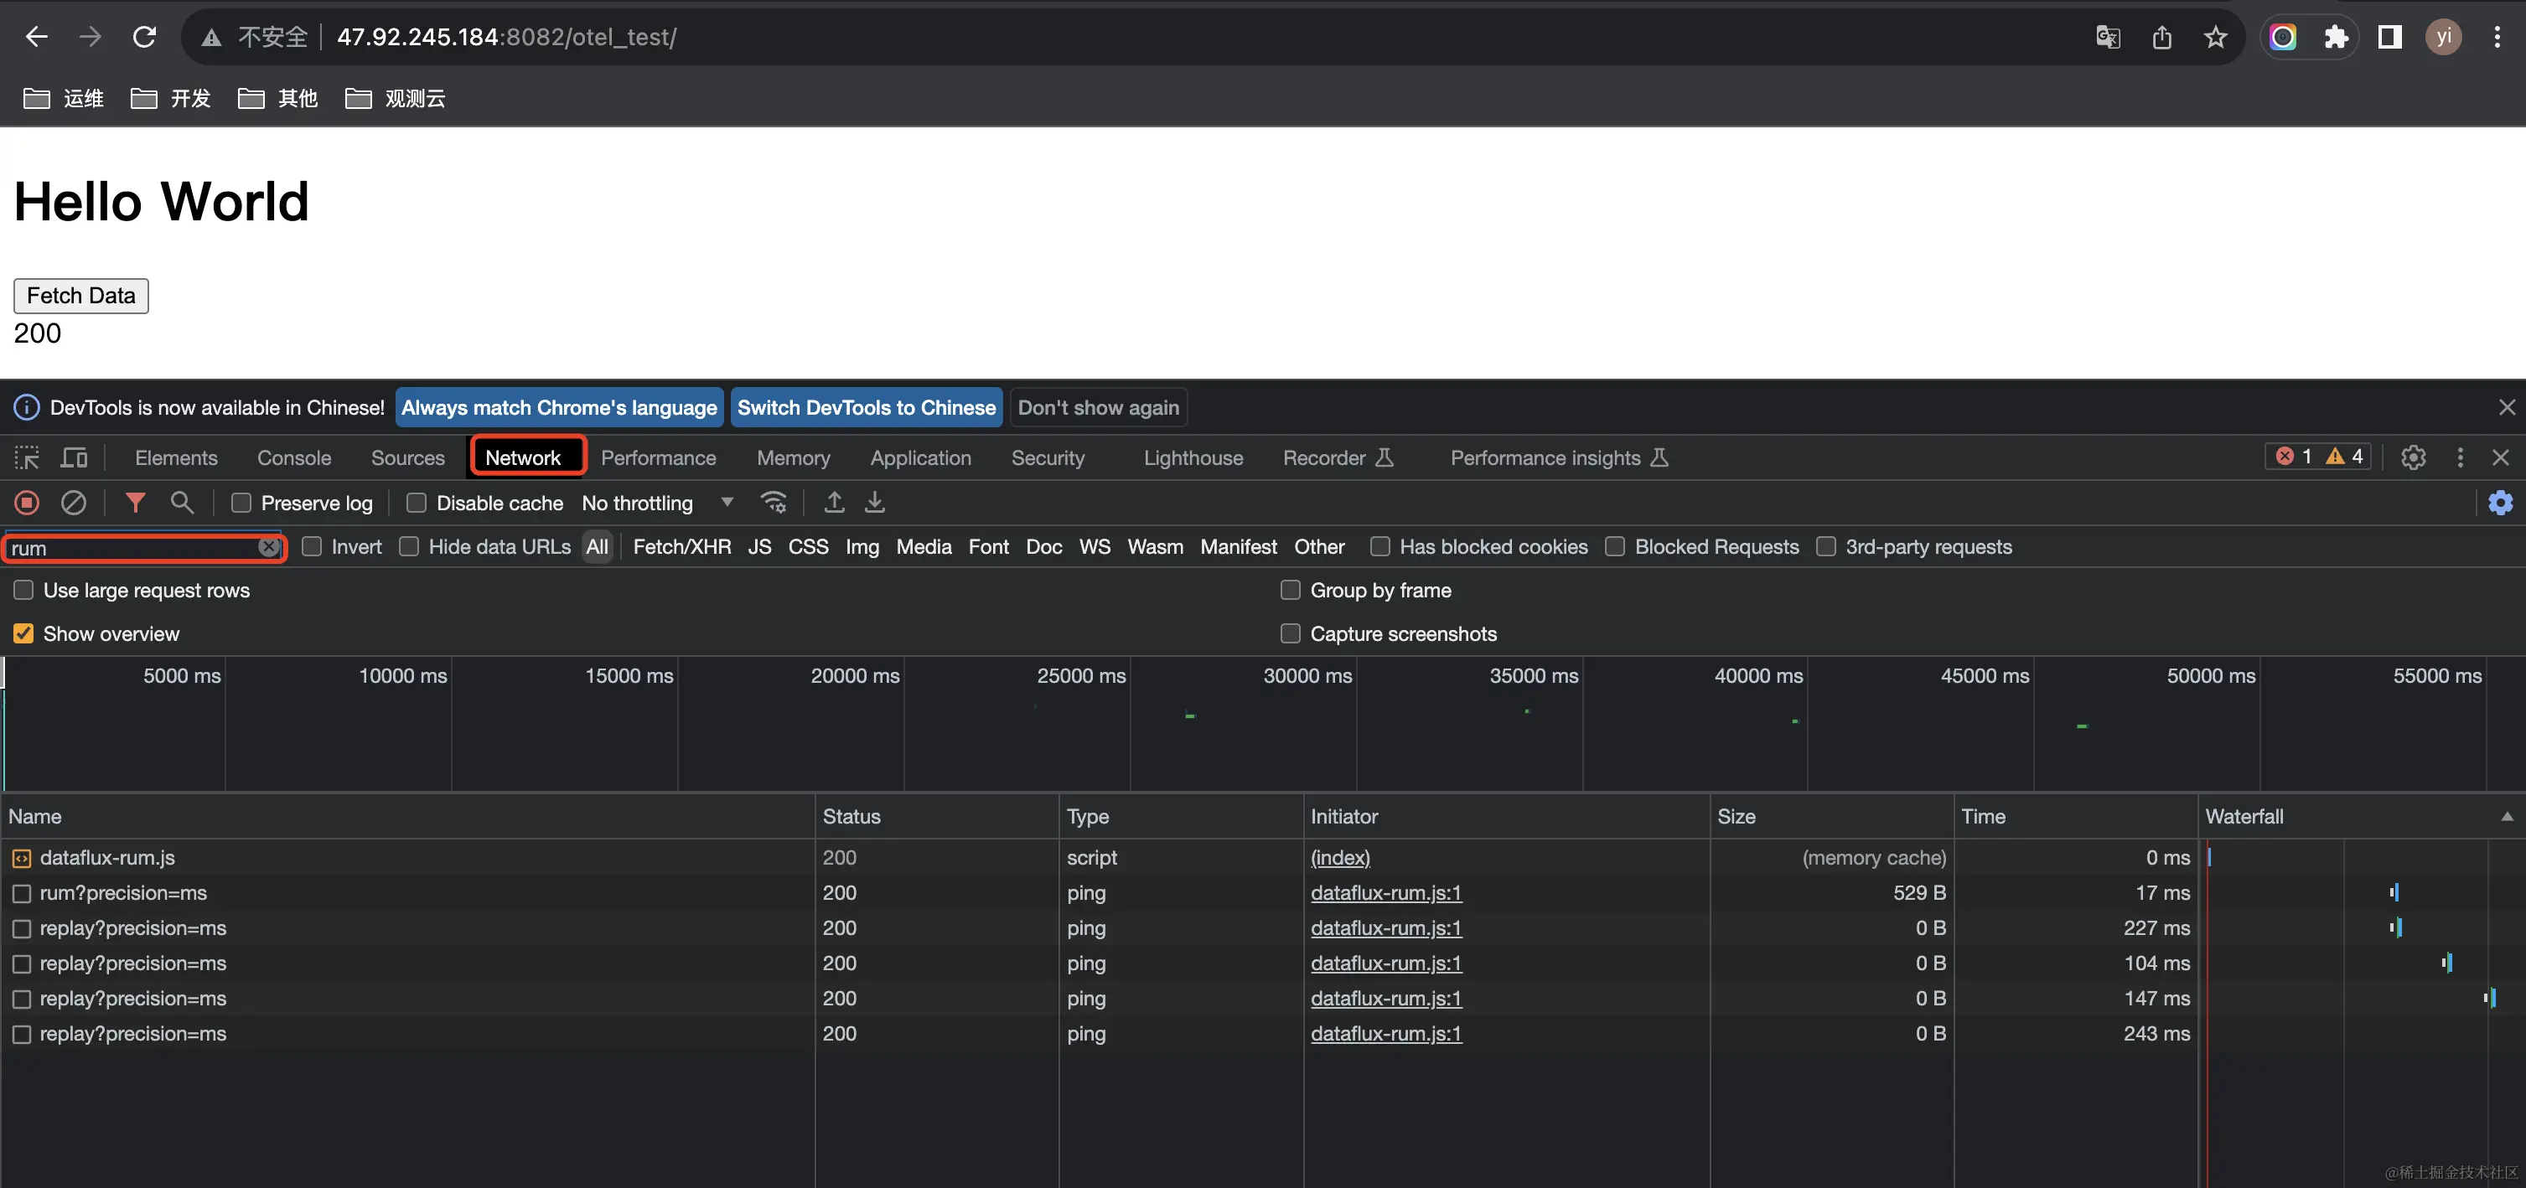The height and width of the screenshot is (1188, 2526).
Task: Click the translate page icon
Action: pos(2107,37)
